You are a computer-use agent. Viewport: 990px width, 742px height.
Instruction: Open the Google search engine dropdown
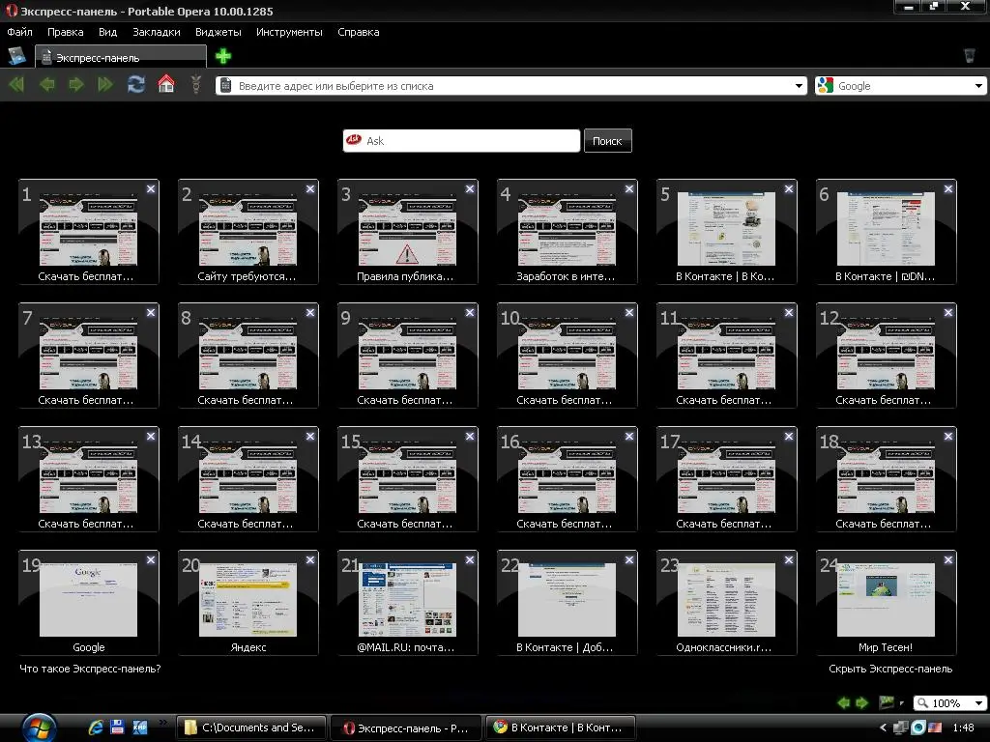coord(978,86)
